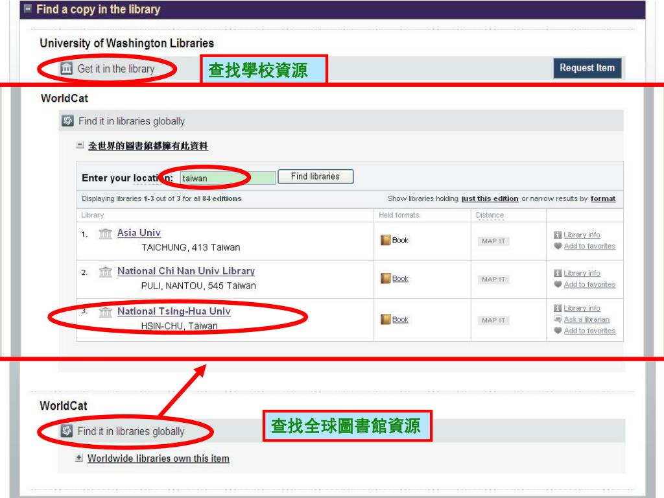Click the library icon next to National Tsing-Hua Univ
Image resolution: width=664 pixels, height=498 pixels.
pos(105,312)
